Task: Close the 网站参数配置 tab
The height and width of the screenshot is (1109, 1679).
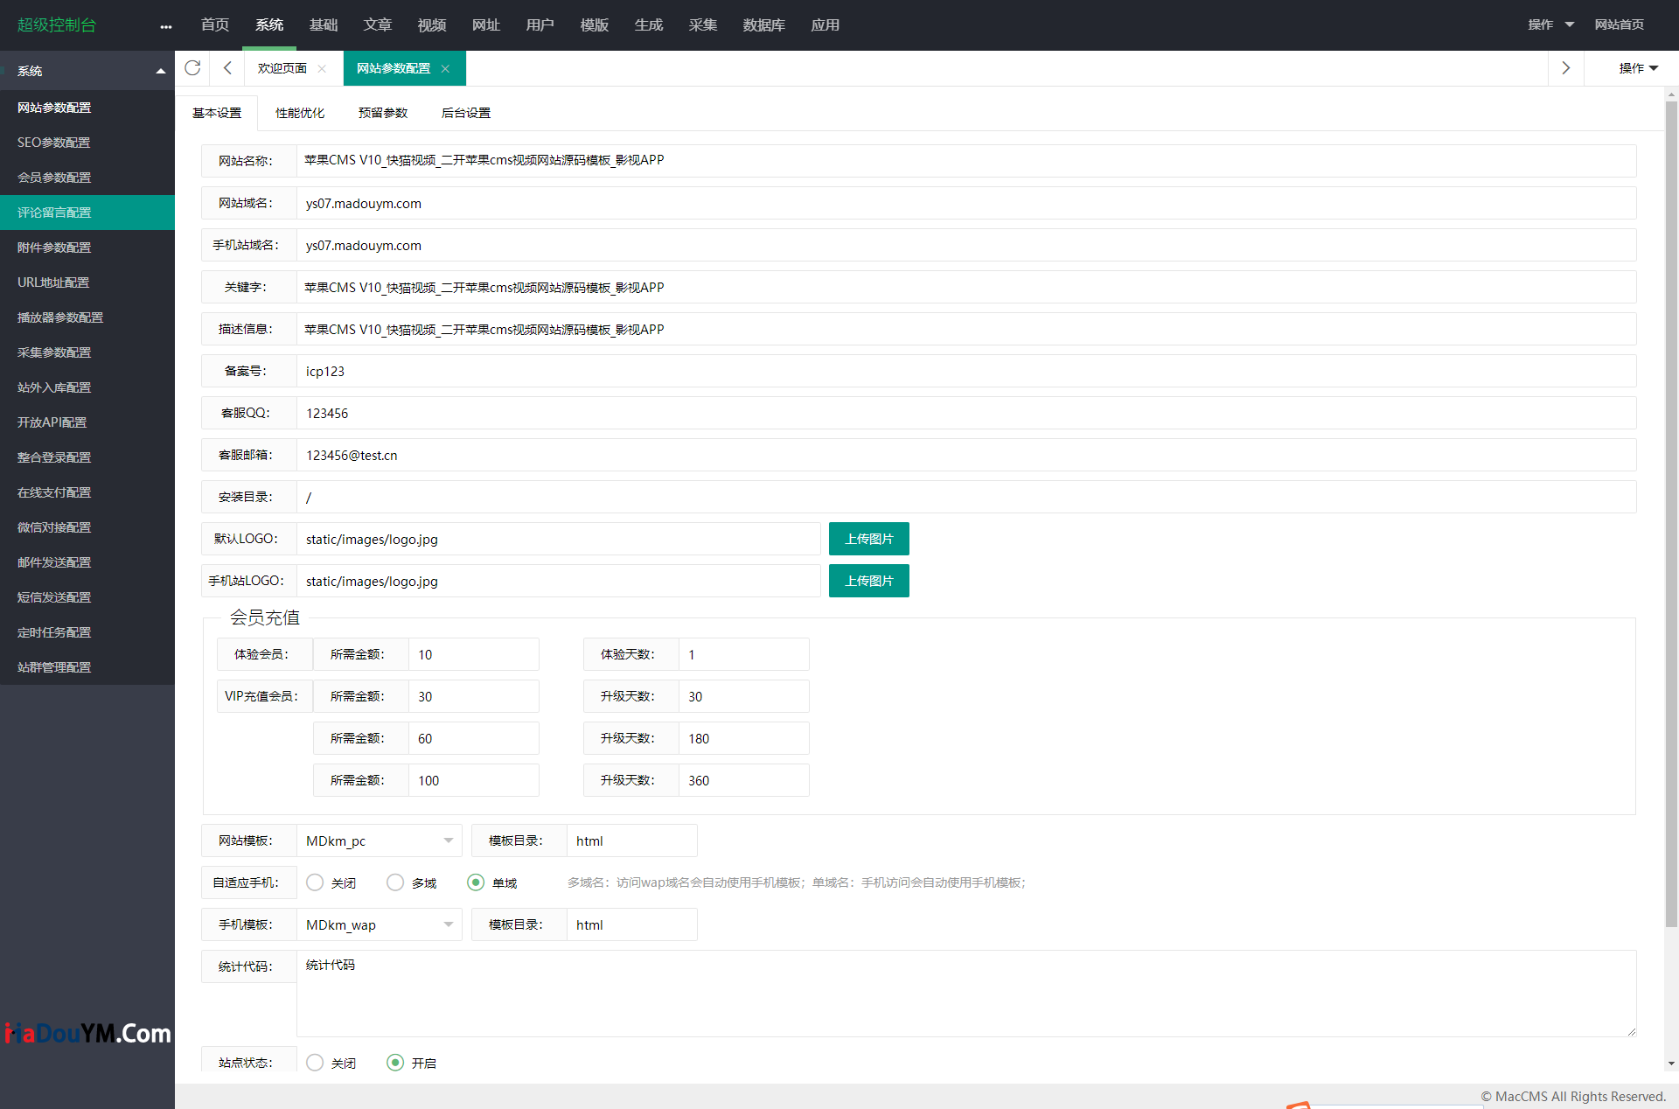Action: pyautogui.click(x=447, y=67)
